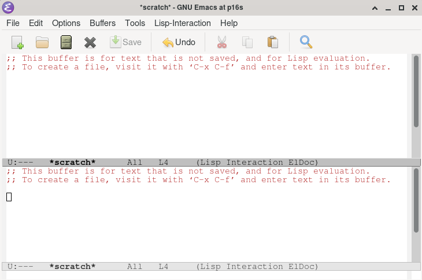This screenshot has height=280, width=422.
Task: Open the Options menu
Action: (66, 23)
